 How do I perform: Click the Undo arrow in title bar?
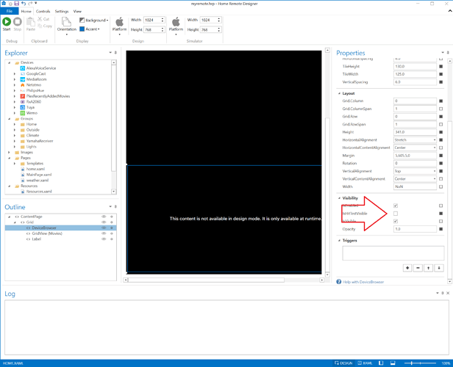24,4
